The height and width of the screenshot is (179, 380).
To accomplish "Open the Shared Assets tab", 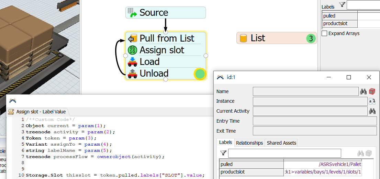I will coord(281,143).
